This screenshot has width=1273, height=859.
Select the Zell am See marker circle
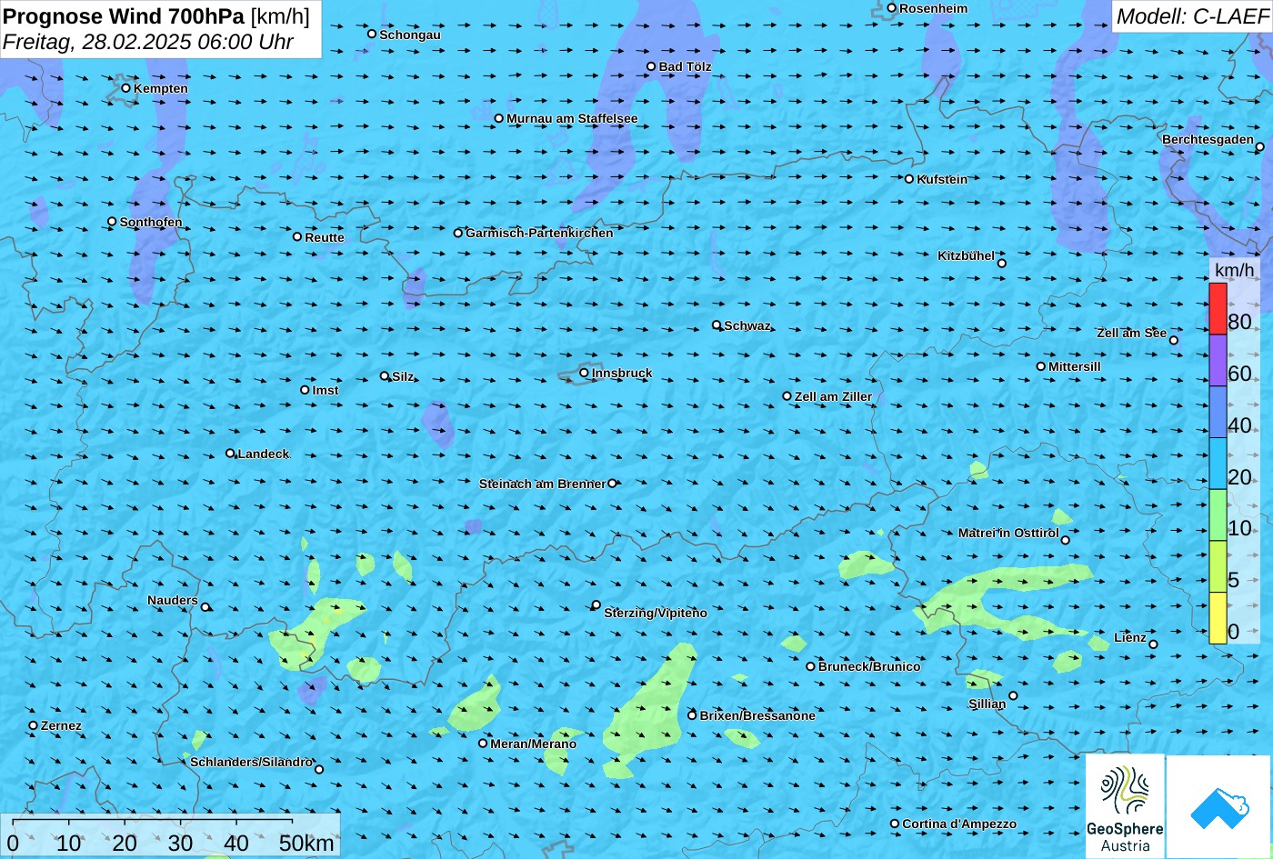pos(1174,340)
